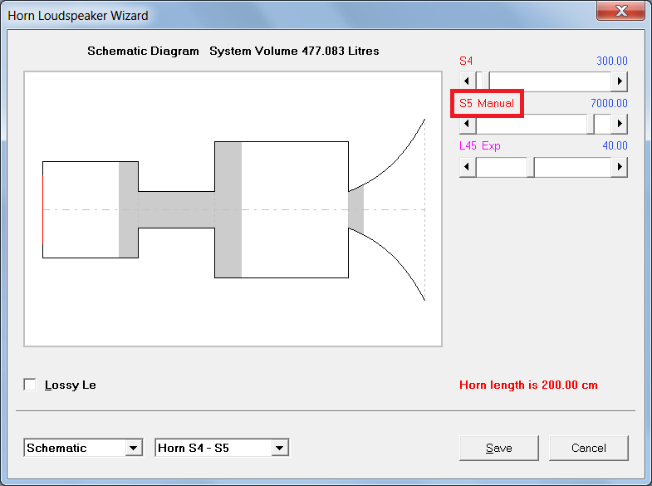Click the S5 slider track left of thumb

tap(531, 124)
